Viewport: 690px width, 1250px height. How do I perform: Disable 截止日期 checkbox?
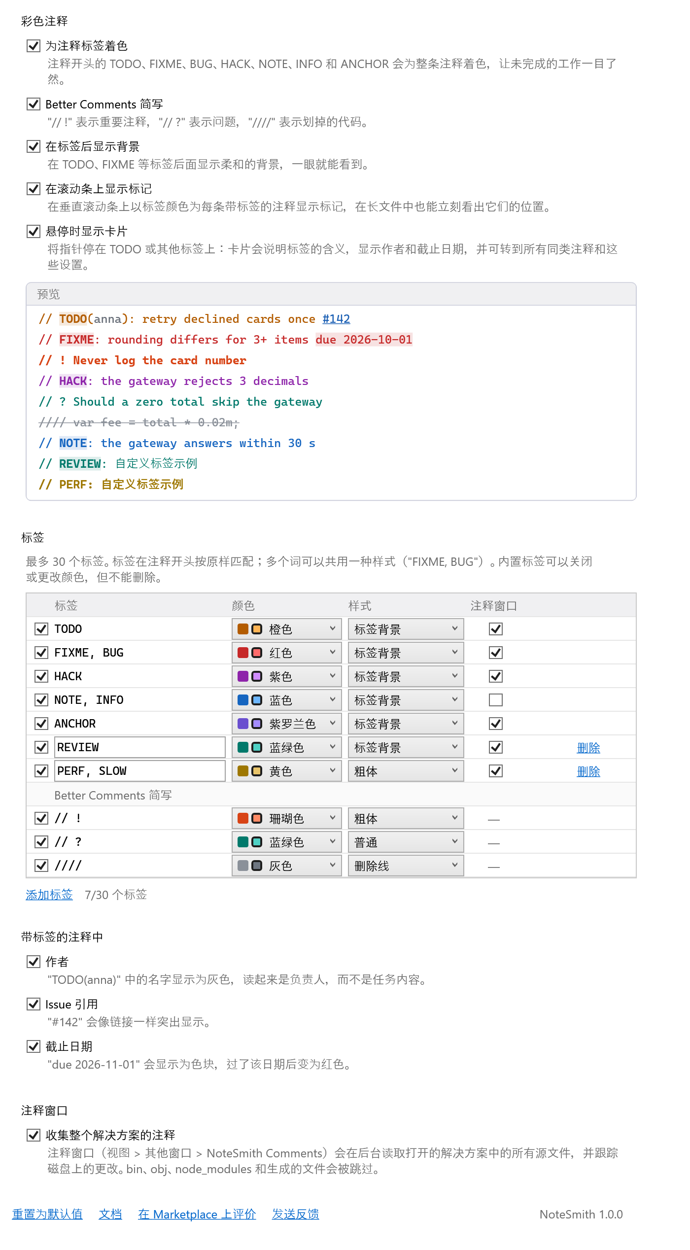pyautogui.click(x=34, y=1046)
